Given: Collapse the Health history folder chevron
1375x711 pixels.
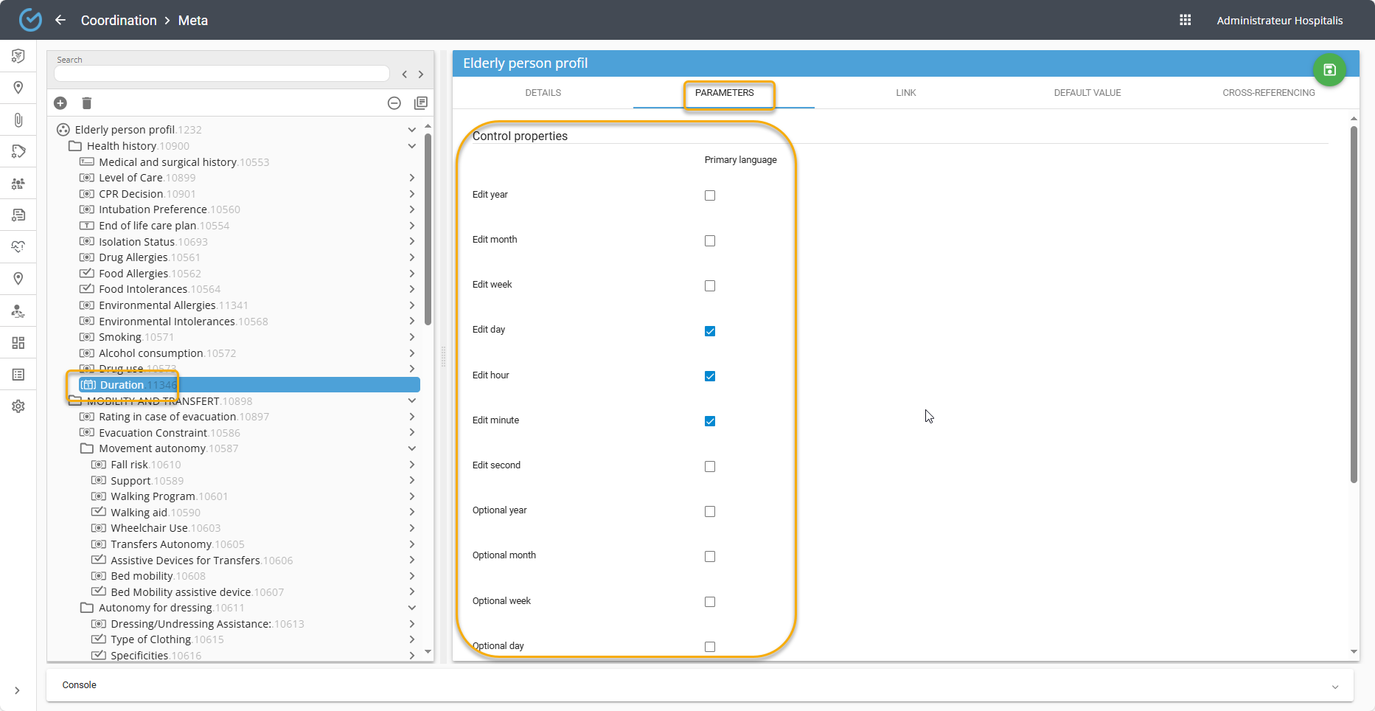Looking at the screenshot, I should (411, 146).
